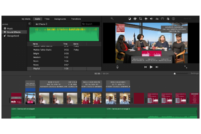The width and height of the screenshot is (201, 134).
Task: Open the video stabilization camera tool
Action: click(146, 19)
